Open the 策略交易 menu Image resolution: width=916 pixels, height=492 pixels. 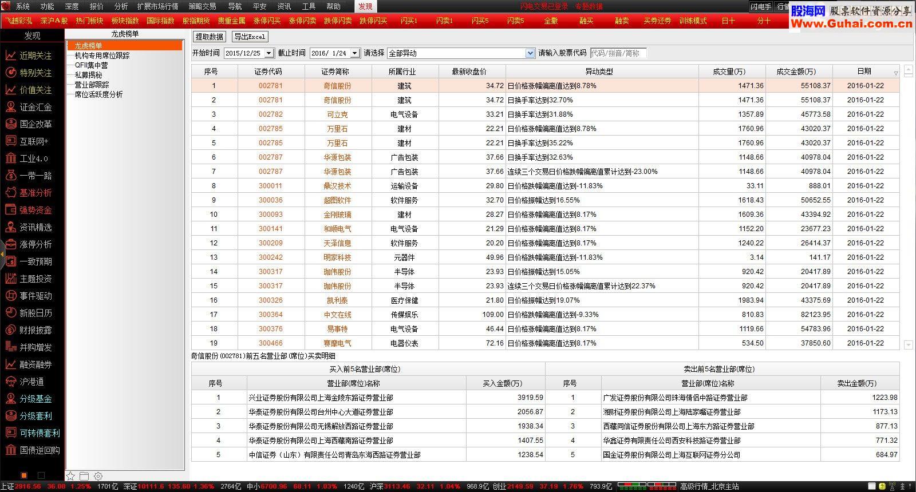click(203, 6)
